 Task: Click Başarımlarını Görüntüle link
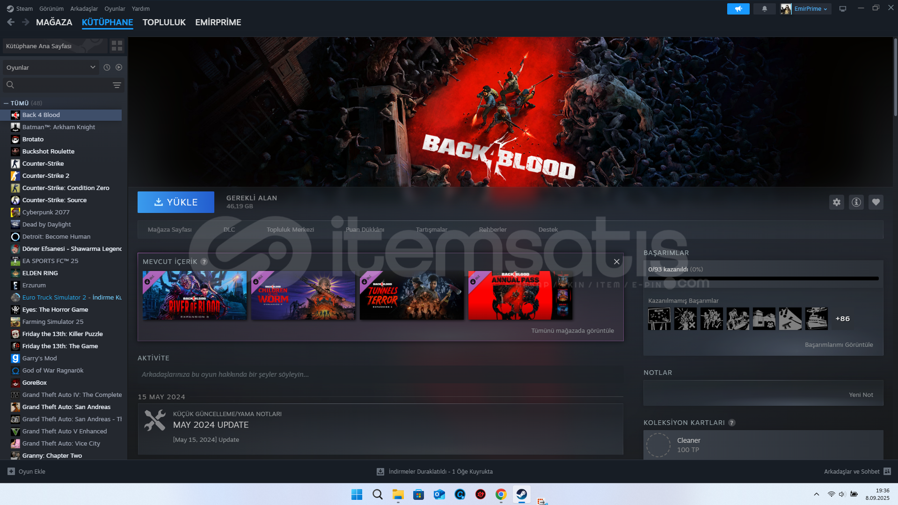point(839,344)
